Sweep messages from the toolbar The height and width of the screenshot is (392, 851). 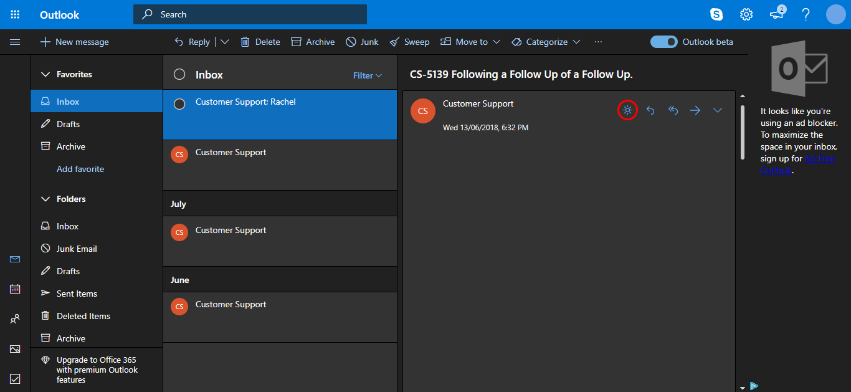tap(409, 42)
